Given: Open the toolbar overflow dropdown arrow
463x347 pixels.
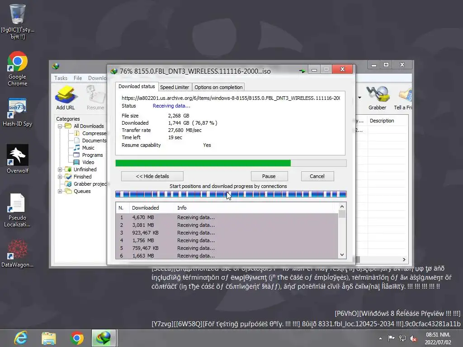Looking at the screenshot, I should pyautogui.click(x=359, y=98).
